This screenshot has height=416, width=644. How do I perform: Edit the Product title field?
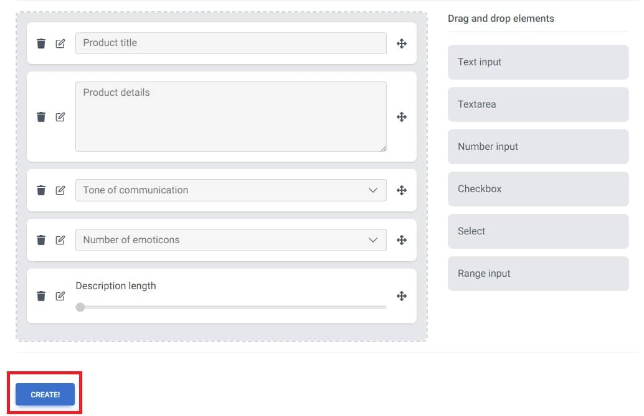[x=60, y=44]
